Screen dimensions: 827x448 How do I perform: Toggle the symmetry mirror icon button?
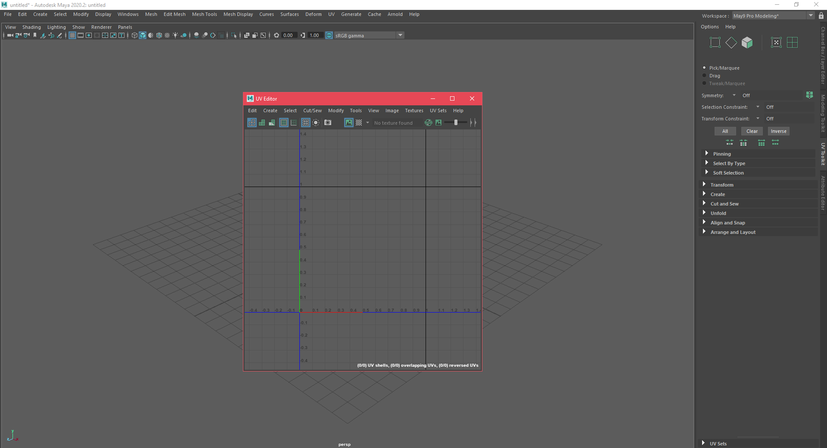pyautogui.click(x=809, y=95)
